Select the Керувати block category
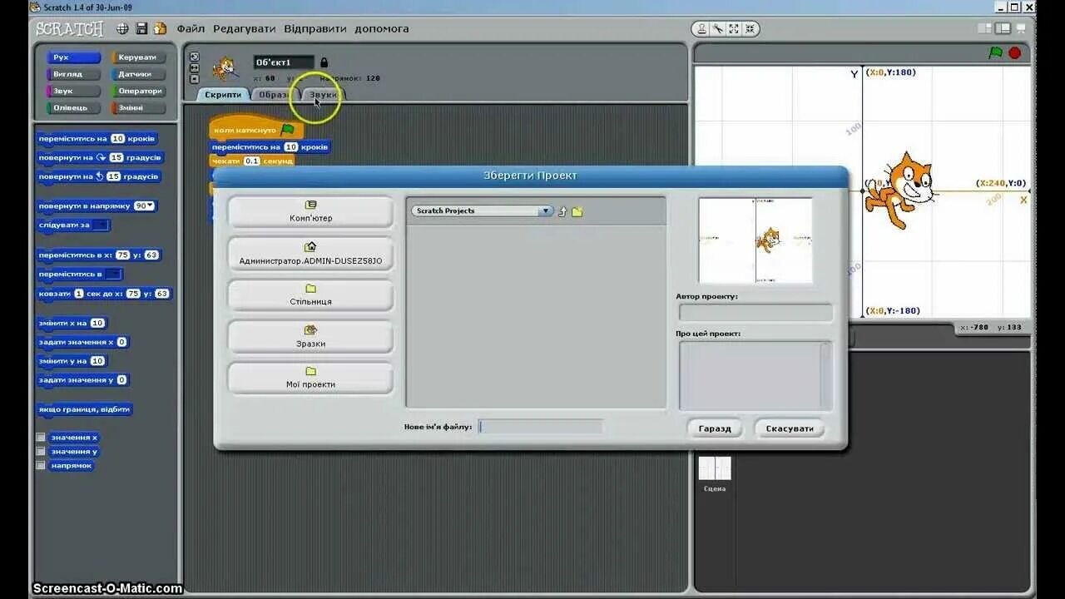This screenshot has height=599, width=1065. pyautogui.click(x=139, y=57)
